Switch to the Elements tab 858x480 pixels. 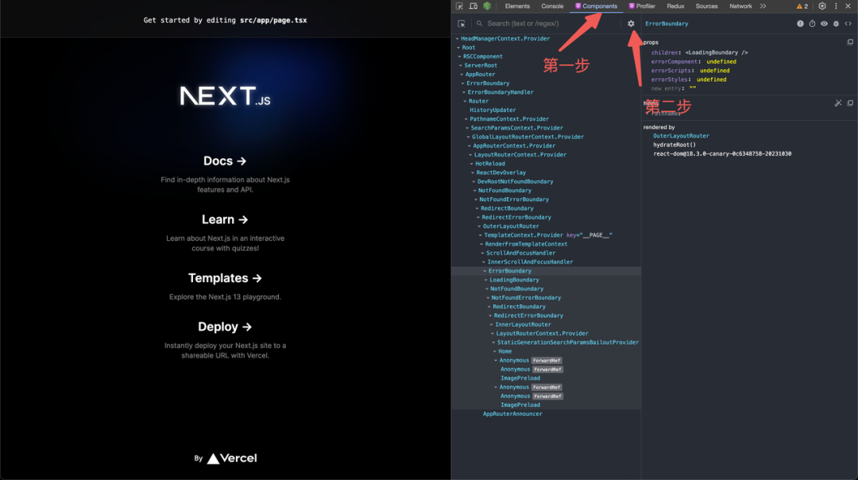pos(517,6)
